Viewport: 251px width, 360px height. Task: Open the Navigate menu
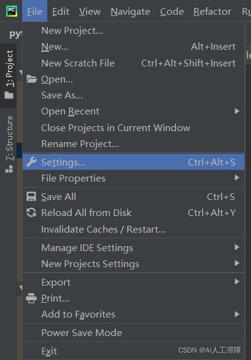coord(130,11)
